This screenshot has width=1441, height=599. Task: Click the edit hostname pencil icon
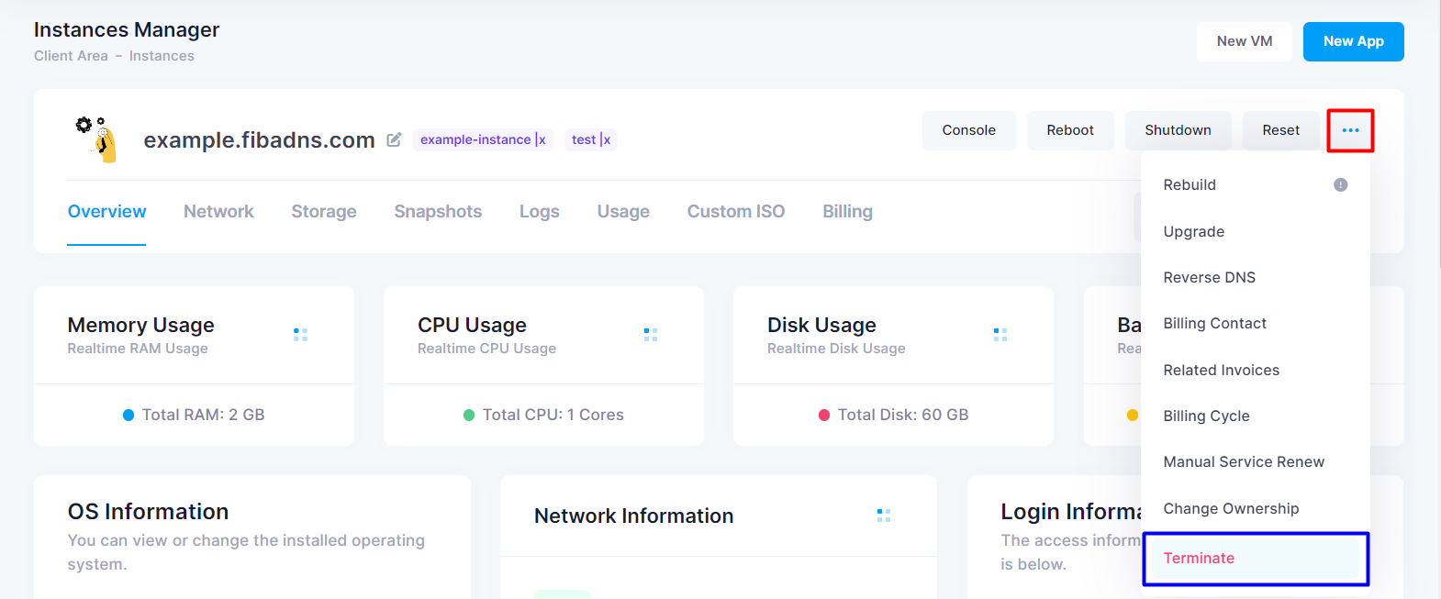click(394, 139)
